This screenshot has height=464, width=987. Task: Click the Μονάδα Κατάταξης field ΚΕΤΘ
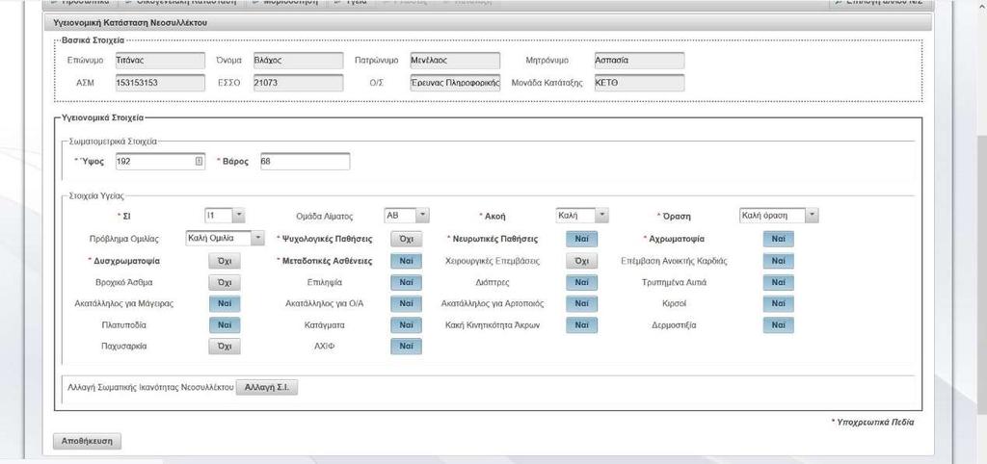(x=639, y=83)
